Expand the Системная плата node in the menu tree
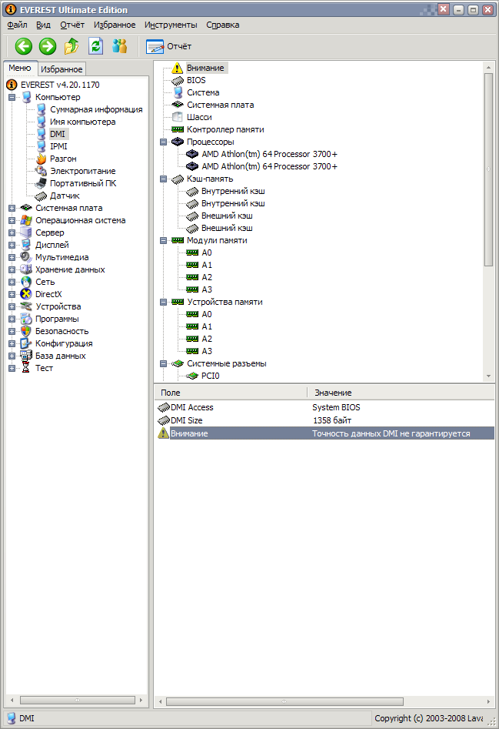This screenshot has height=729, width=499. (x=12, y=208)
